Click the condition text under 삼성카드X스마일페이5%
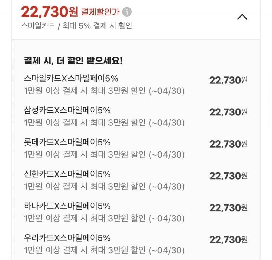 point(104,123)
